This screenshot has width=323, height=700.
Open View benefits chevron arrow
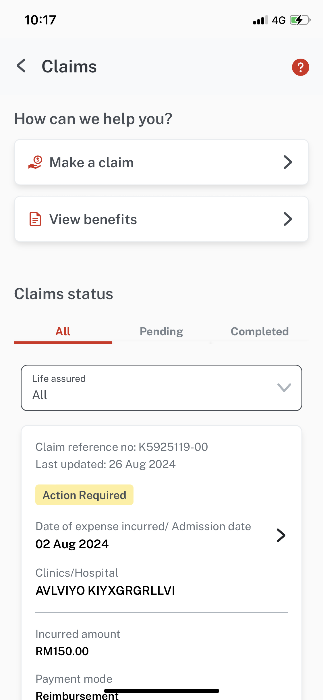[288, 219]
